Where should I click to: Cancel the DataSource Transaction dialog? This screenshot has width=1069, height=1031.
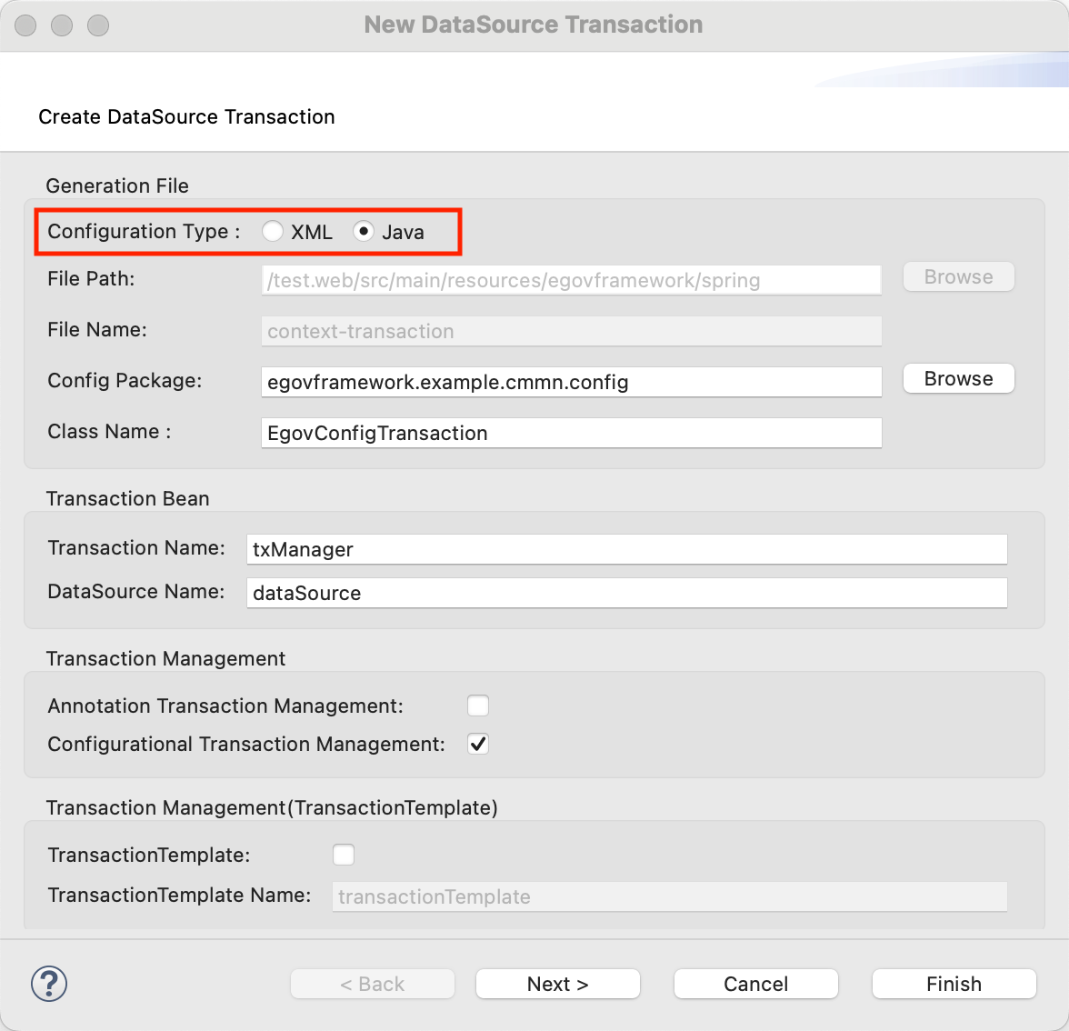(x=755, y=984)
